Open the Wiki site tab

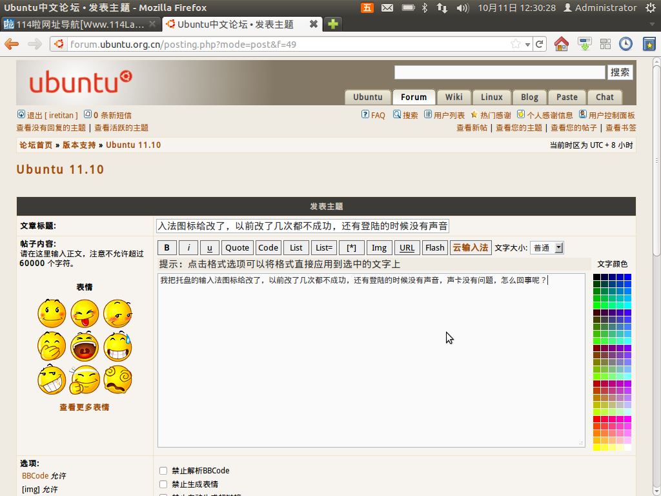click(x=454, y=97)
